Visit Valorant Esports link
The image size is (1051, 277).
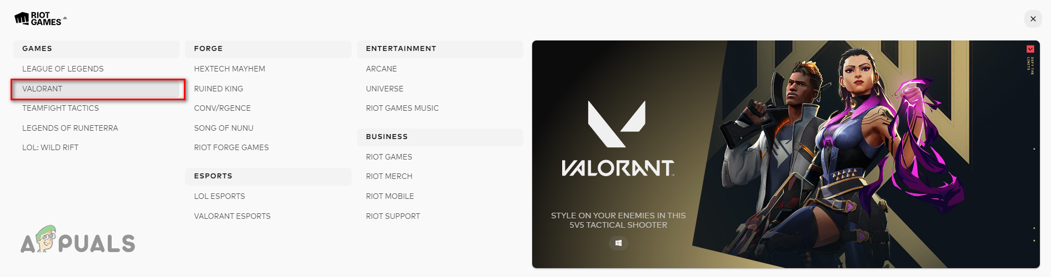(232, 216)
